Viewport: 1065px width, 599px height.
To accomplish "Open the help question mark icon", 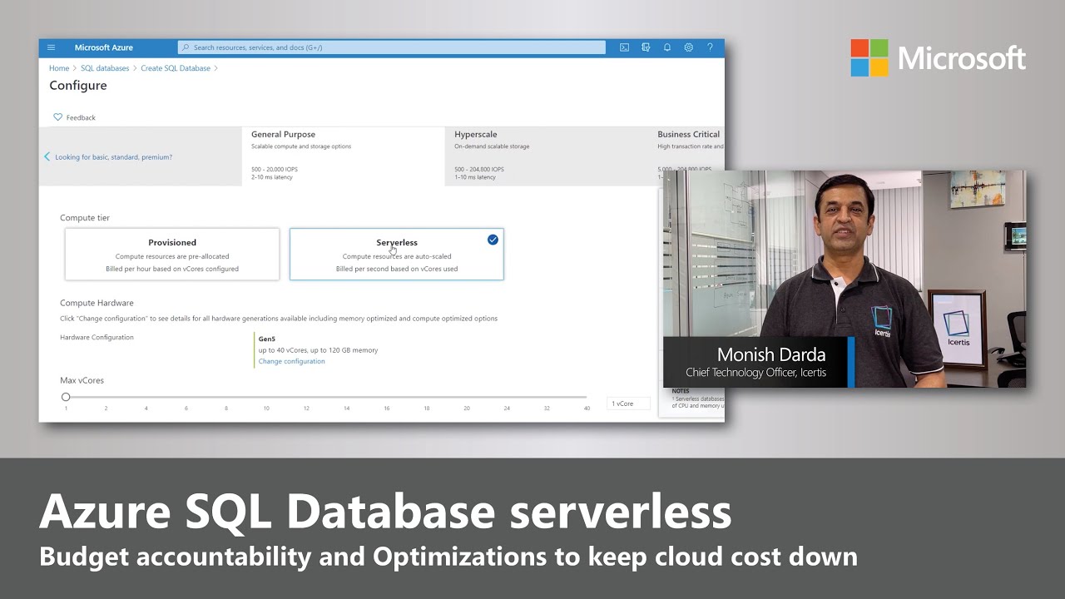I will [710, 47].
